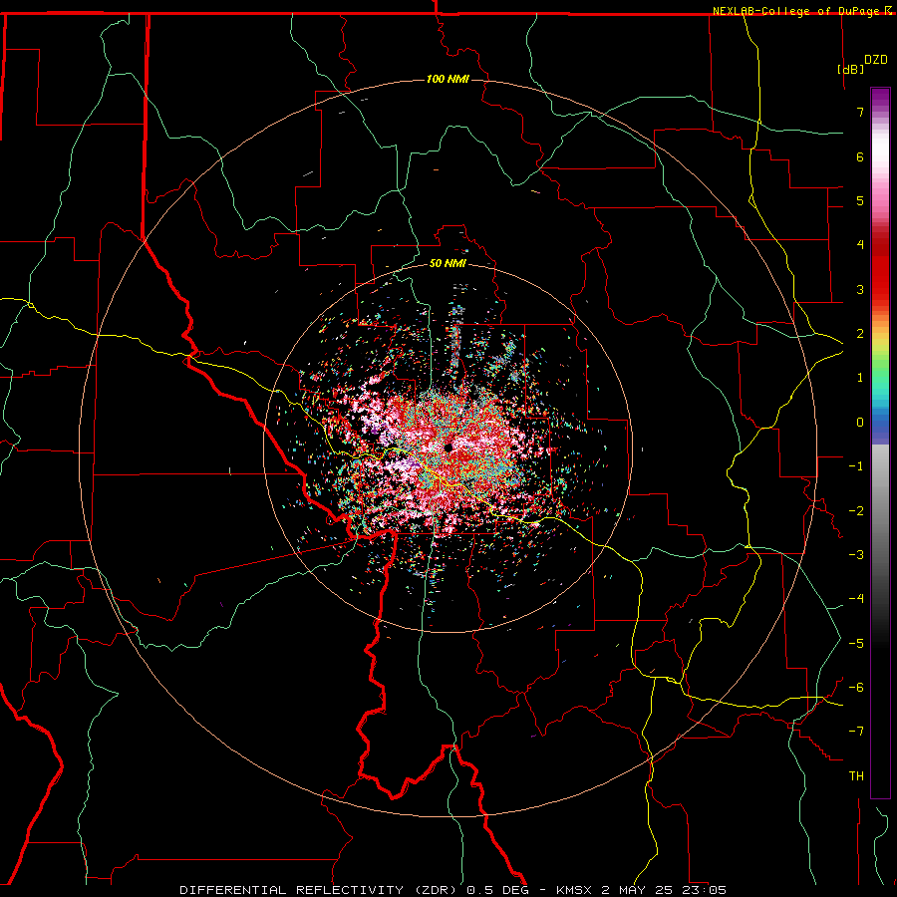Click the -6 value on dB scale
This screenshot has height=897, width=897.
click(x=856, y=687)
